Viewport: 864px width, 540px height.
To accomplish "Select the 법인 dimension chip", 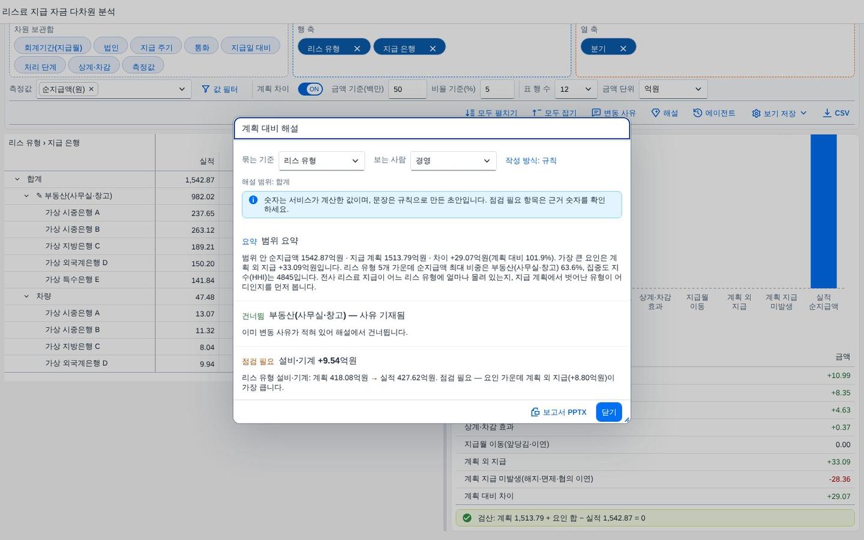I will pos(111,47).
